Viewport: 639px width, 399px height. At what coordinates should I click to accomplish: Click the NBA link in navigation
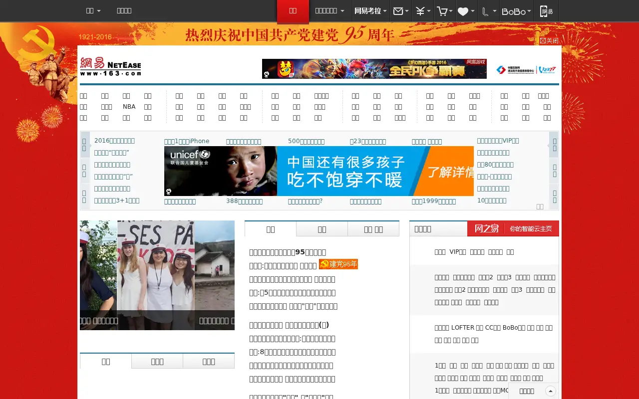pyautogui.click(x=129, y=107)
